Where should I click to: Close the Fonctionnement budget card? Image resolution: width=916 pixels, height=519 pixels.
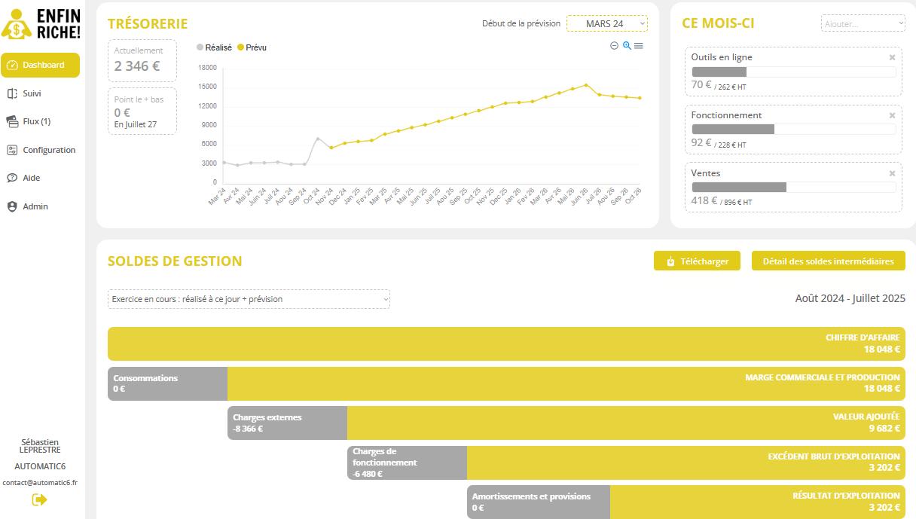[x=893, y=115]
